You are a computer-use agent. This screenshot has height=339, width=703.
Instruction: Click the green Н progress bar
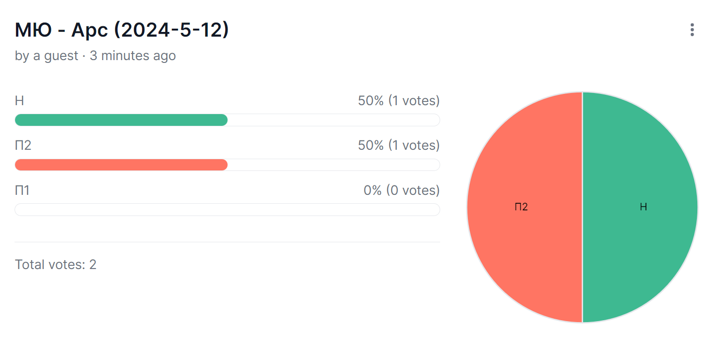point(121,120)
